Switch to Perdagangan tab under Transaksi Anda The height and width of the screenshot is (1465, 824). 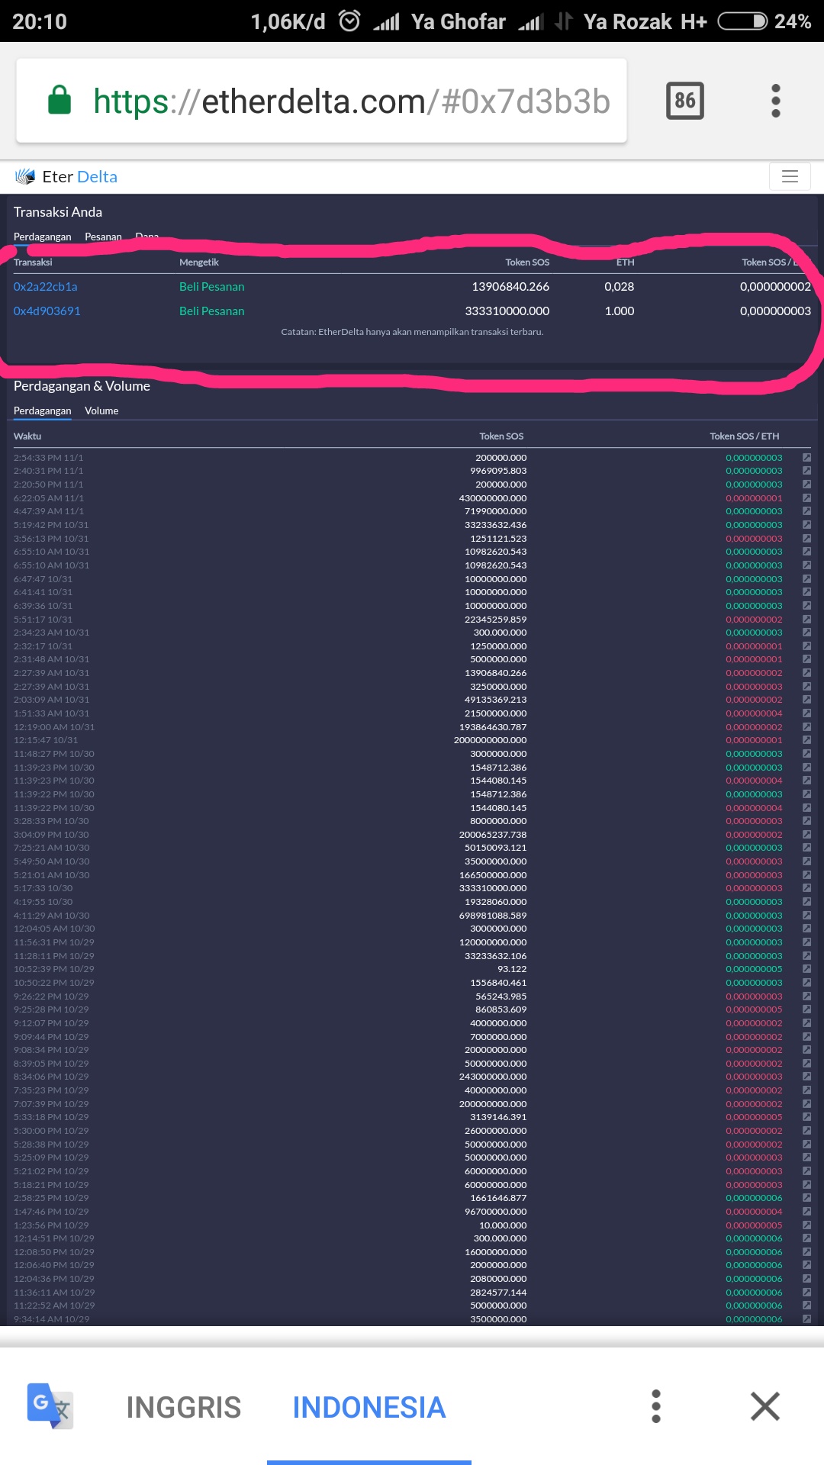click(43, 237)
